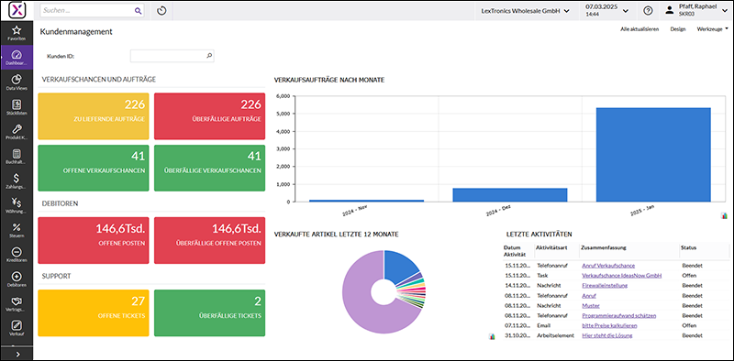
Task: Click the LexBizz X logo
Action: 17,10
